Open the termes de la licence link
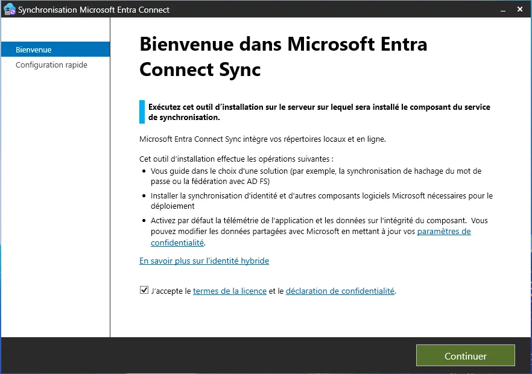 pyautogui.click(x=229, y=291)
